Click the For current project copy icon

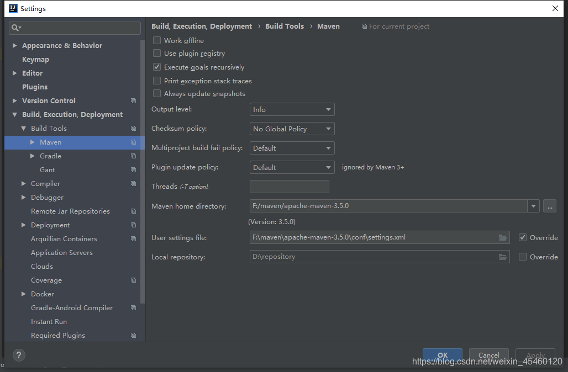[x=364, y=26]
